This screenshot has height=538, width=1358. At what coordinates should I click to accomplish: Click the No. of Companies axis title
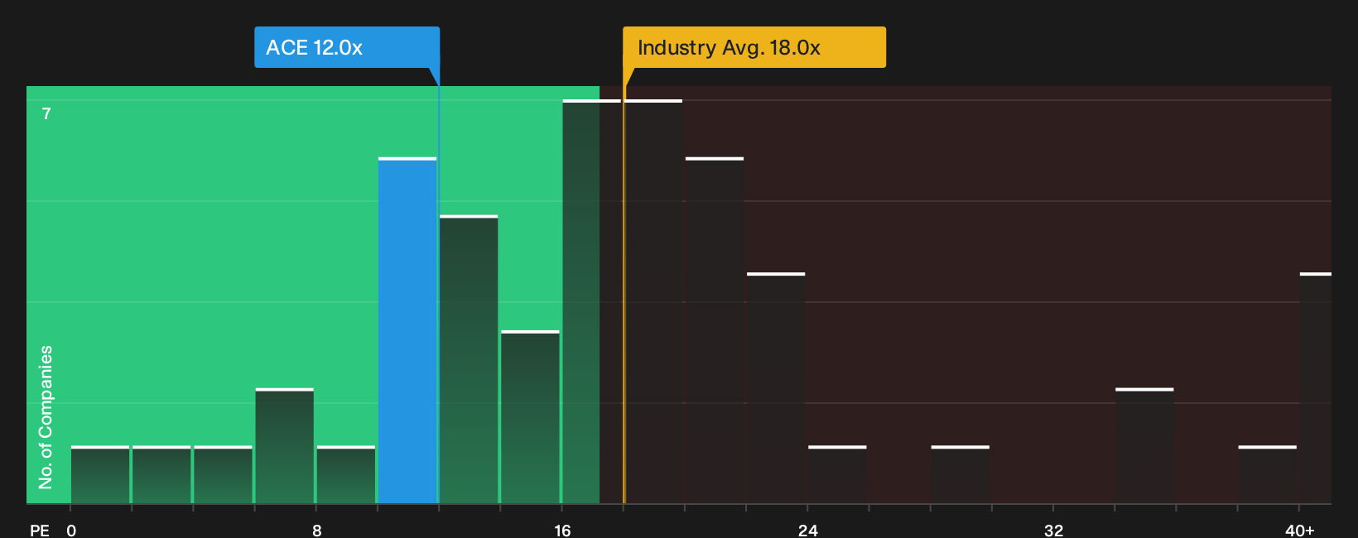coord(46,417)
